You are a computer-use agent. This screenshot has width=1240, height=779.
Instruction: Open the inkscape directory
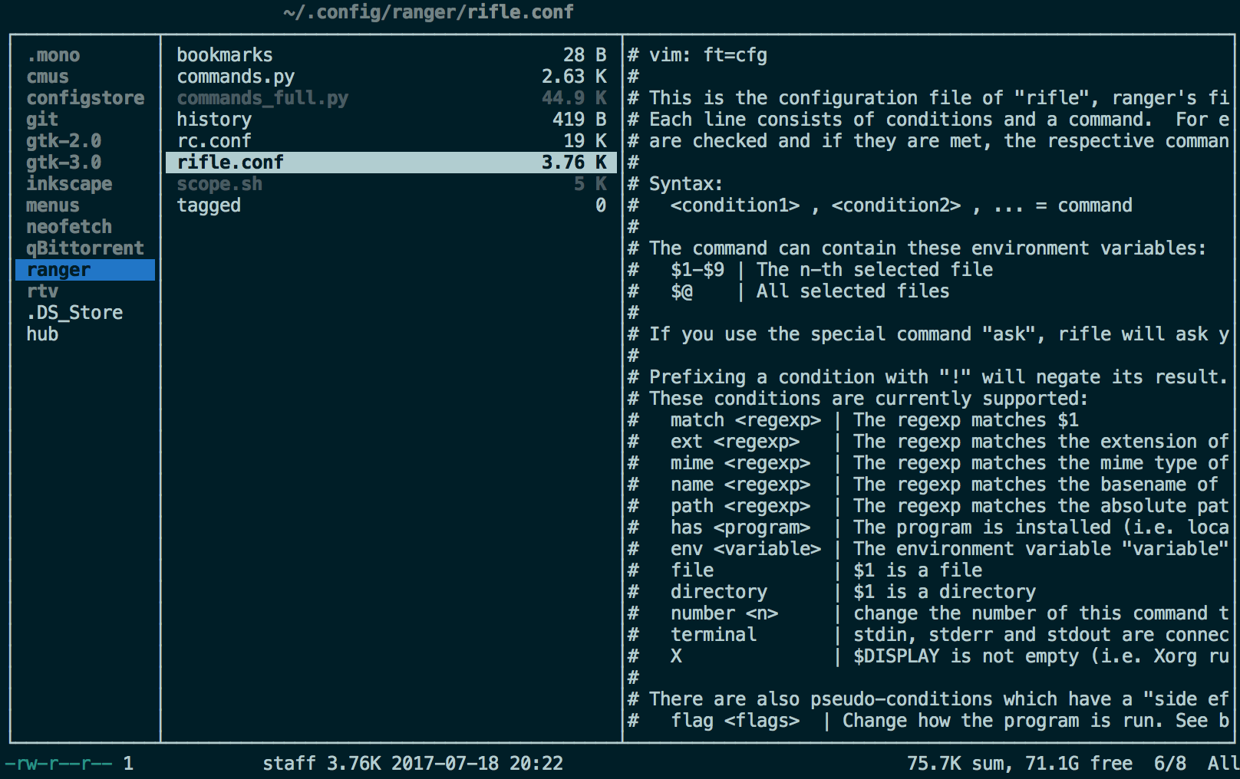tap(69, 184)
